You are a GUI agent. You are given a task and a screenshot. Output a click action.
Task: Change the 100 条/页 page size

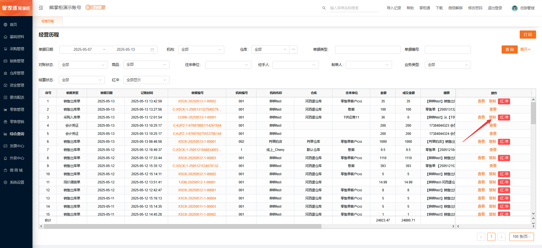[521, 237]
